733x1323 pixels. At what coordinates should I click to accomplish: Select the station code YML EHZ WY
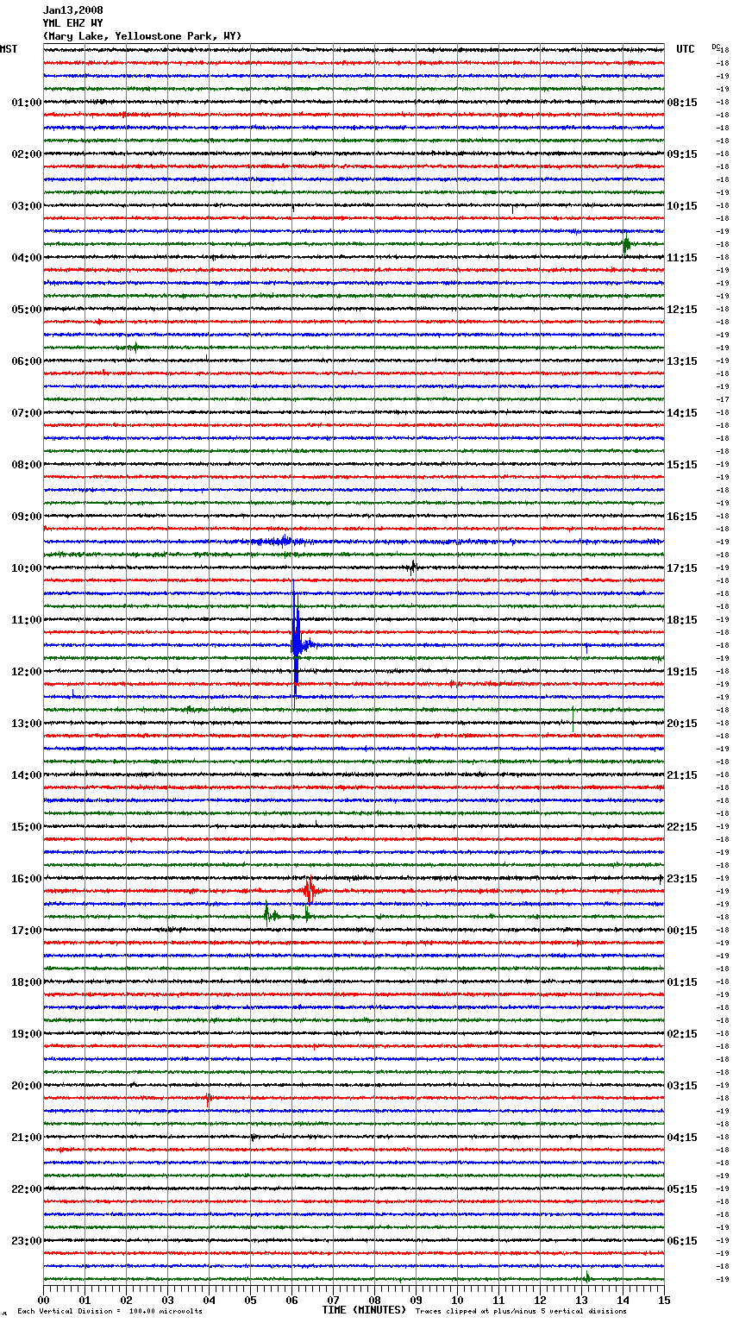coord(72,23)
